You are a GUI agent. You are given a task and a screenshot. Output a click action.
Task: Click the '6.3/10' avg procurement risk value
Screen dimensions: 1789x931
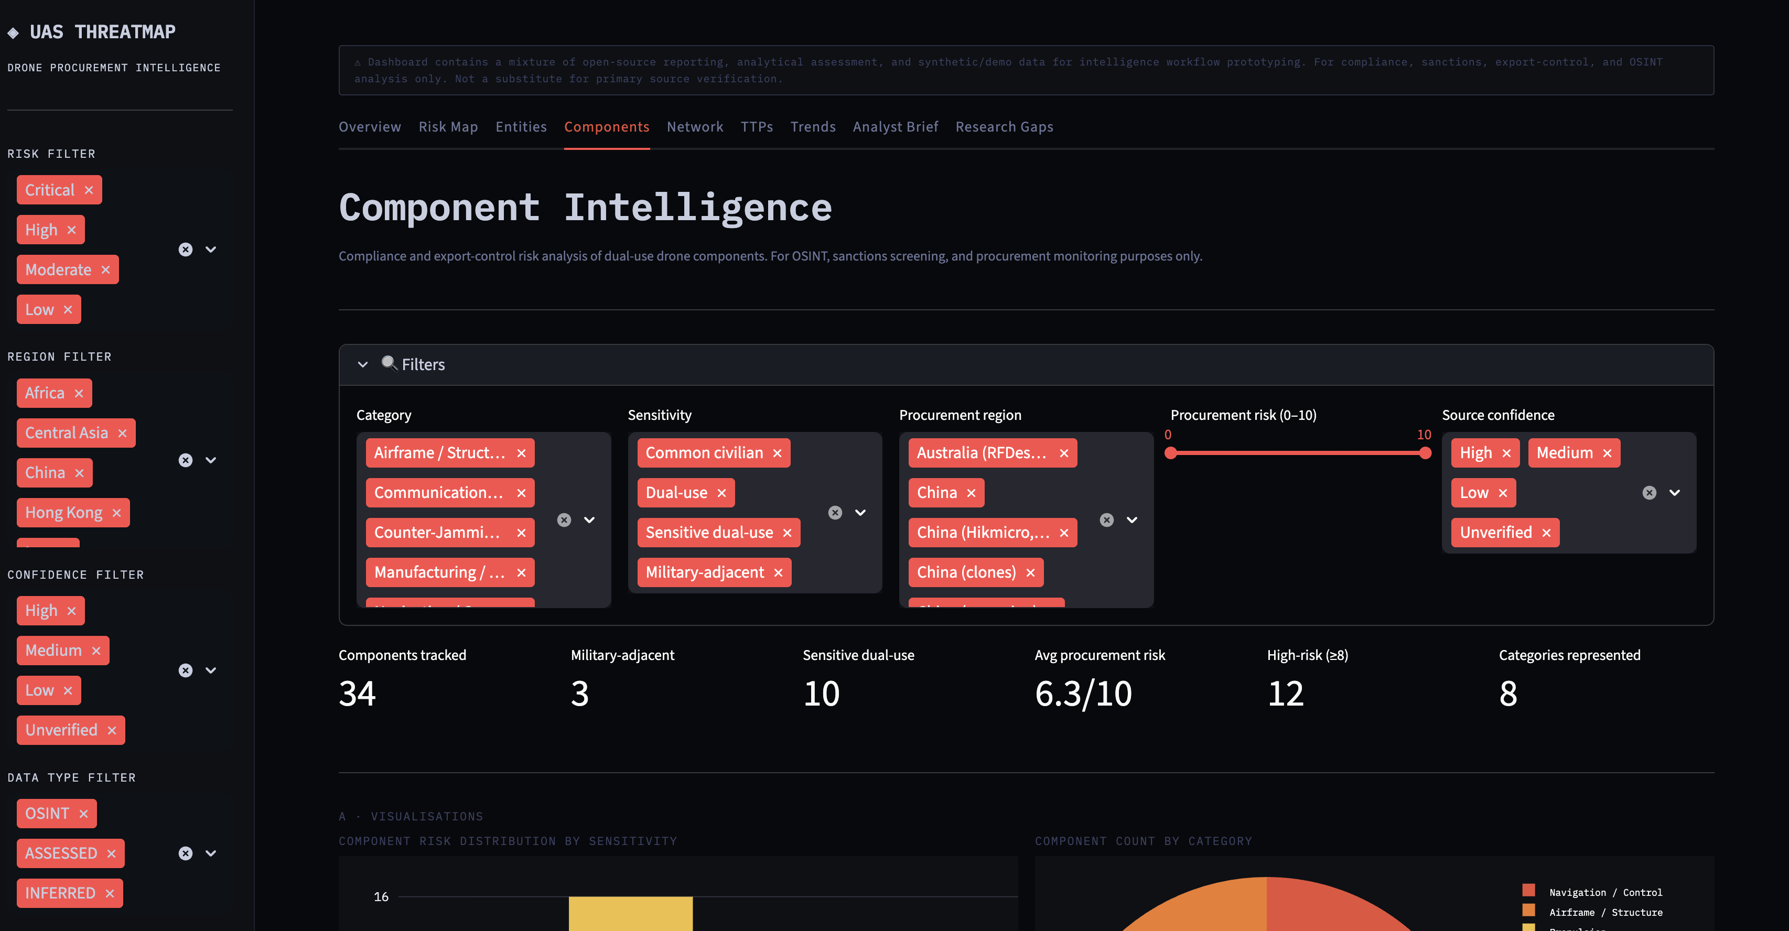(x=1083, y=694)
